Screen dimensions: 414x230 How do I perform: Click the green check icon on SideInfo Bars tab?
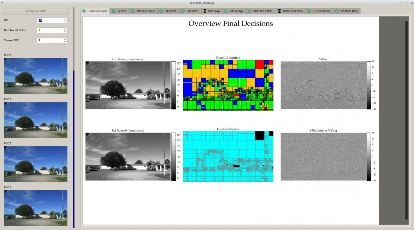point(337,11)
